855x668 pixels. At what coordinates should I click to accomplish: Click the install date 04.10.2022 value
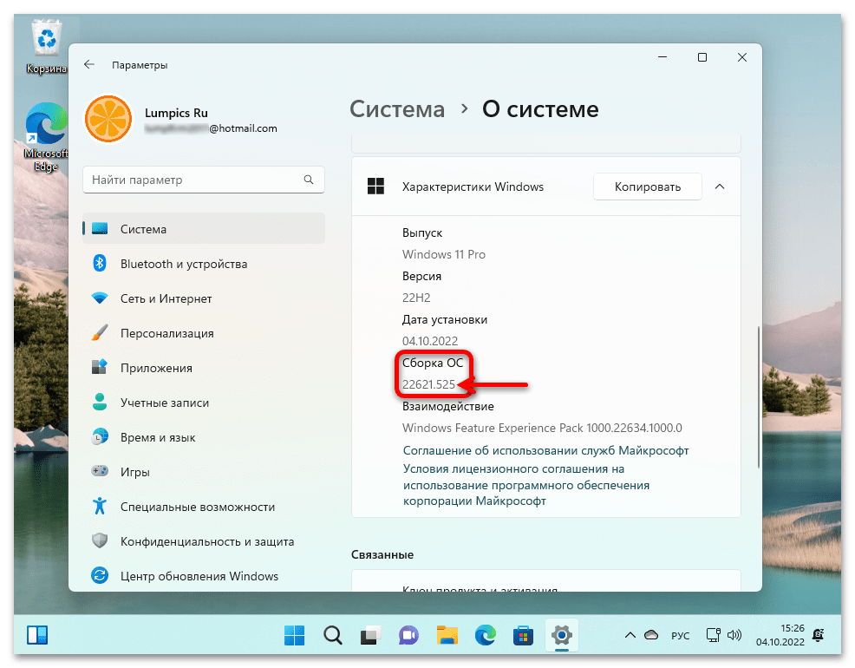tap(430, 341)
